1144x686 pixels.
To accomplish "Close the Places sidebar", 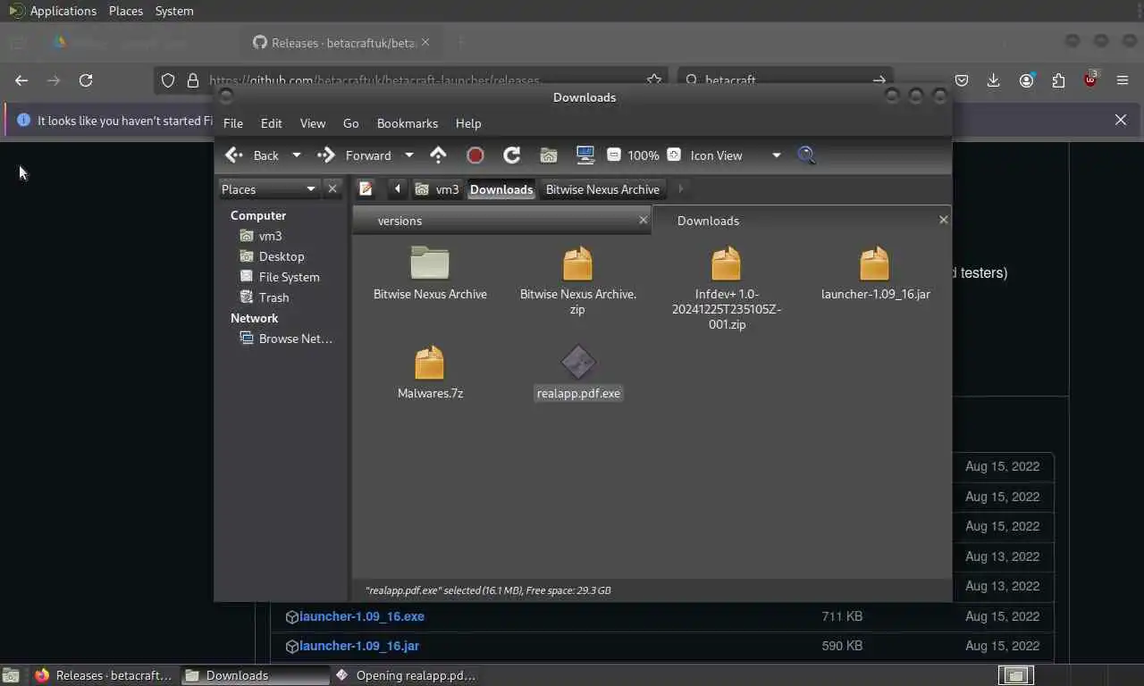I will tap(332, 188).
